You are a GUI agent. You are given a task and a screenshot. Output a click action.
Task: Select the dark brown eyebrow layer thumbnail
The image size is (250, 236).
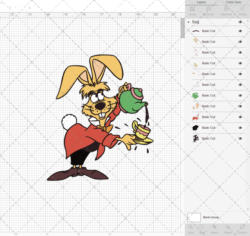(x=196, y=31)
